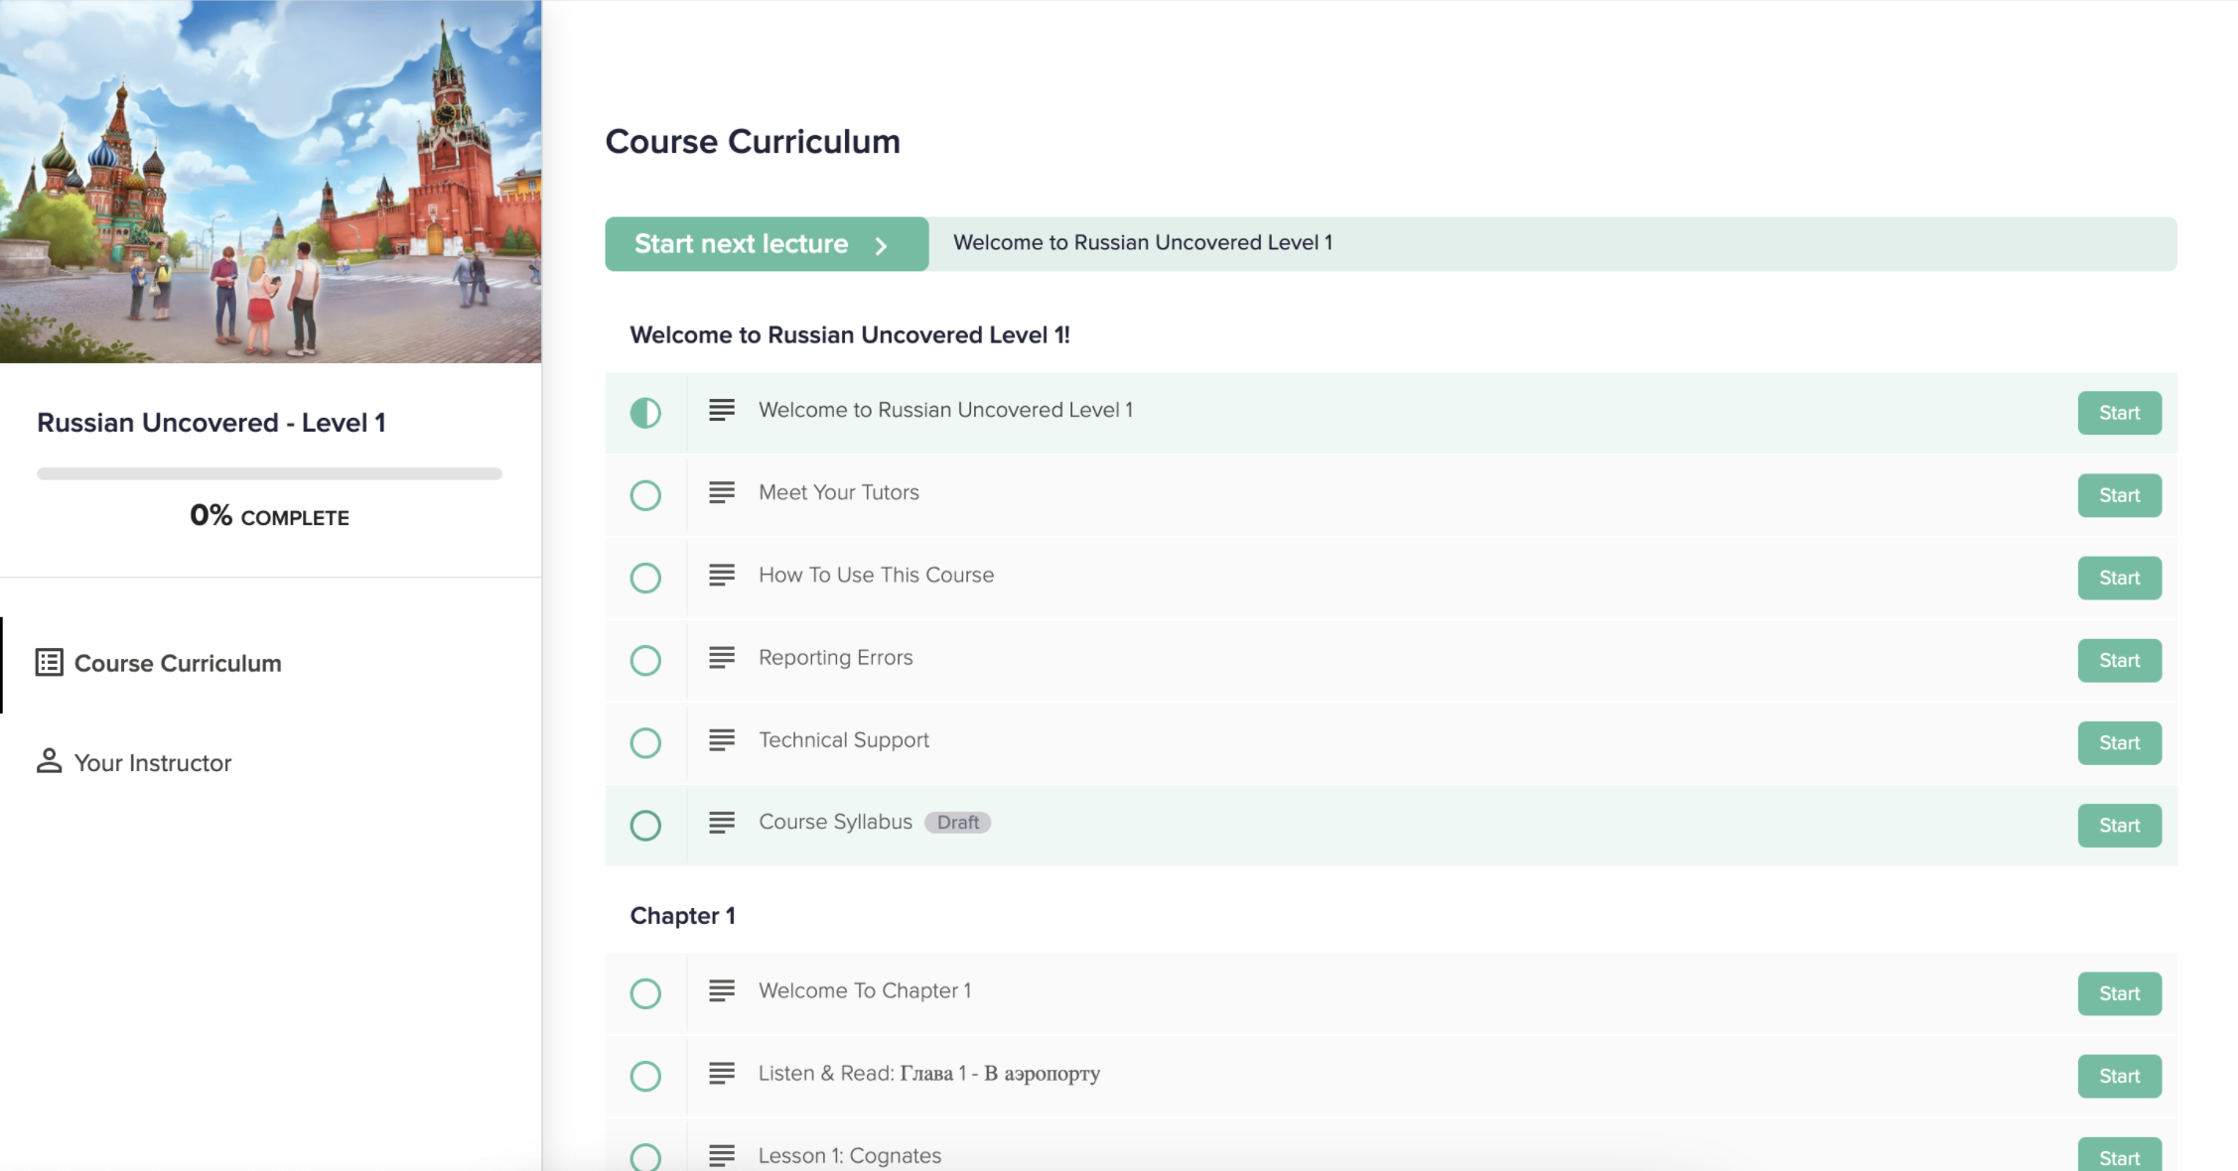Click the Moscow Red Square course thumbnail
Image resolution: width=2238 pixels, height=1171 pixels.
click(270, 182)
